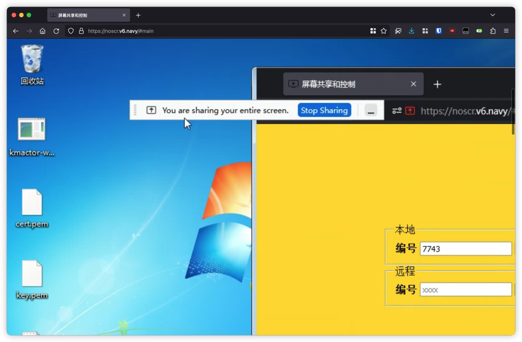Take a screenshot with the scissors icon
This screenshot has width=522, height=342.
(x=398, y=31)
